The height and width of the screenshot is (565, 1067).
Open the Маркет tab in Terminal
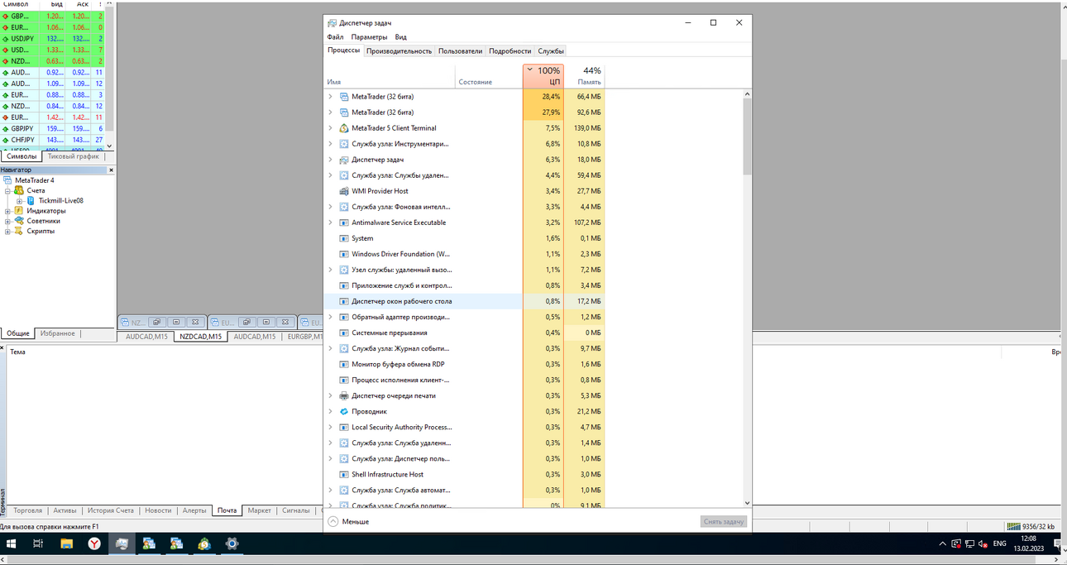point(260,510)
